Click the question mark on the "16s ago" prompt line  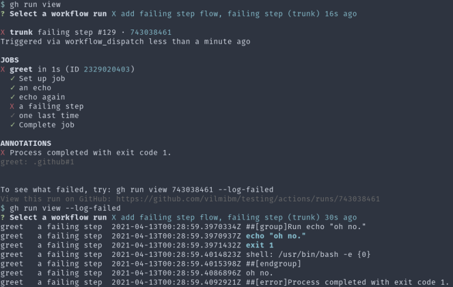pos(3,14)
